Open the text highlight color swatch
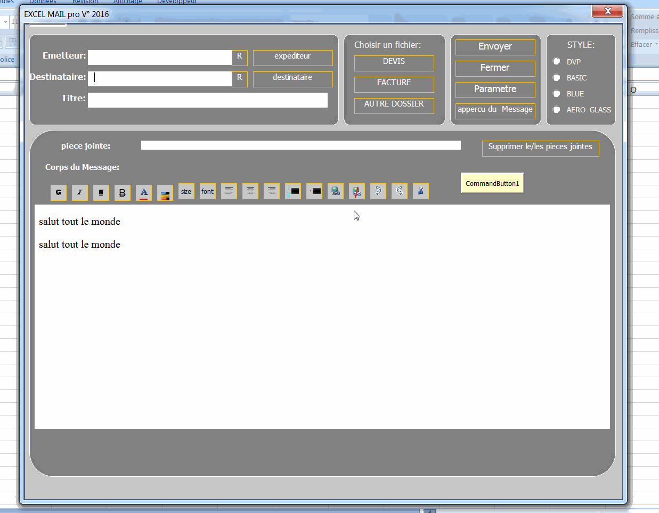 coord(165,192)
